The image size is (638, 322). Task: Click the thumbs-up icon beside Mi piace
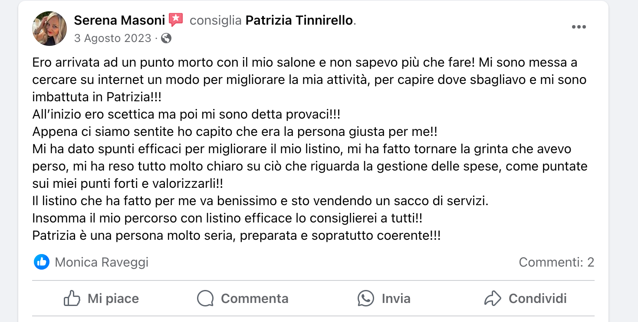[72, 298]
